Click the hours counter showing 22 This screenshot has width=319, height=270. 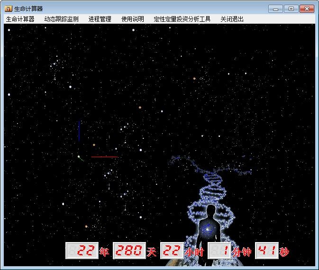pos(172,251)
